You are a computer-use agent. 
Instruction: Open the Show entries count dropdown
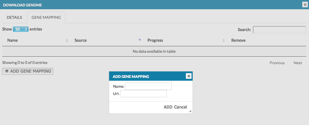tap(21, 29)
